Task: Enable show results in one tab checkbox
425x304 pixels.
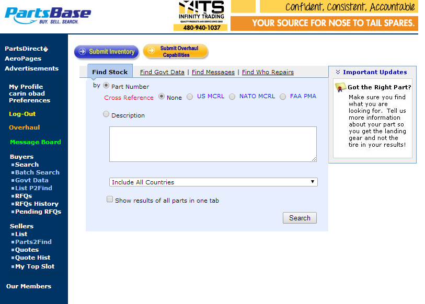Action: click(x=110, y=200)
